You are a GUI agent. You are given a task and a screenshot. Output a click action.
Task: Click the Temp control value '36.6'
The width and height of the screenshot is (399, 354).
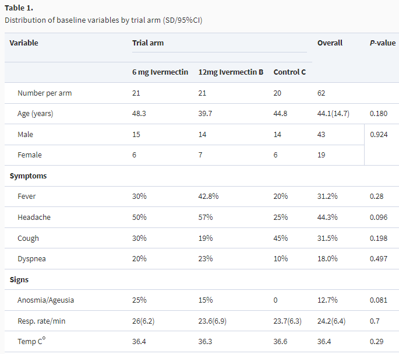coord(280,342)
